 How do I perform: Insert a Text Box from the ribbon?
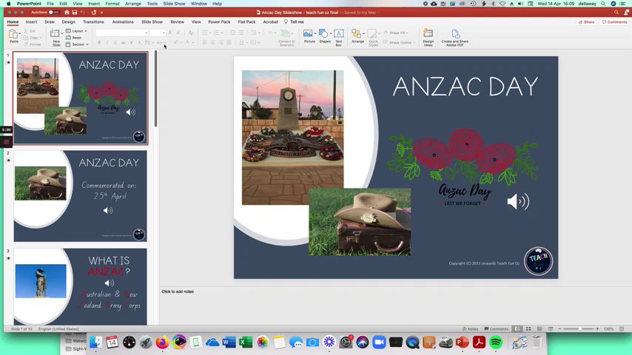(x=338, y=35)
